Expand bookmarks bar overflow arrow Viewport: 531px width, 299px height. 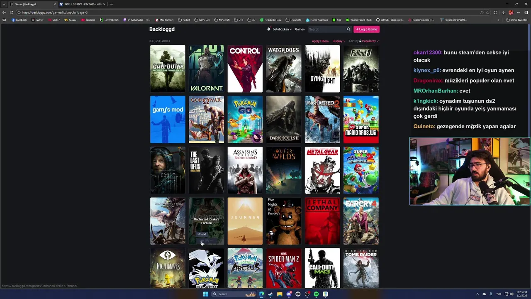[x=499, y=20]
